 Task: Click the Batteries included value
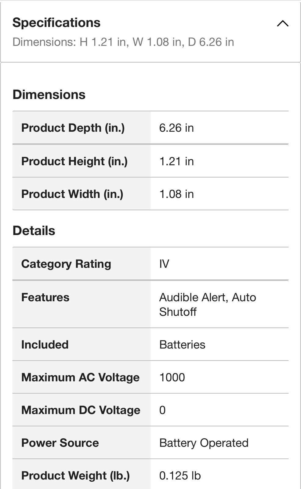[182, 344]
